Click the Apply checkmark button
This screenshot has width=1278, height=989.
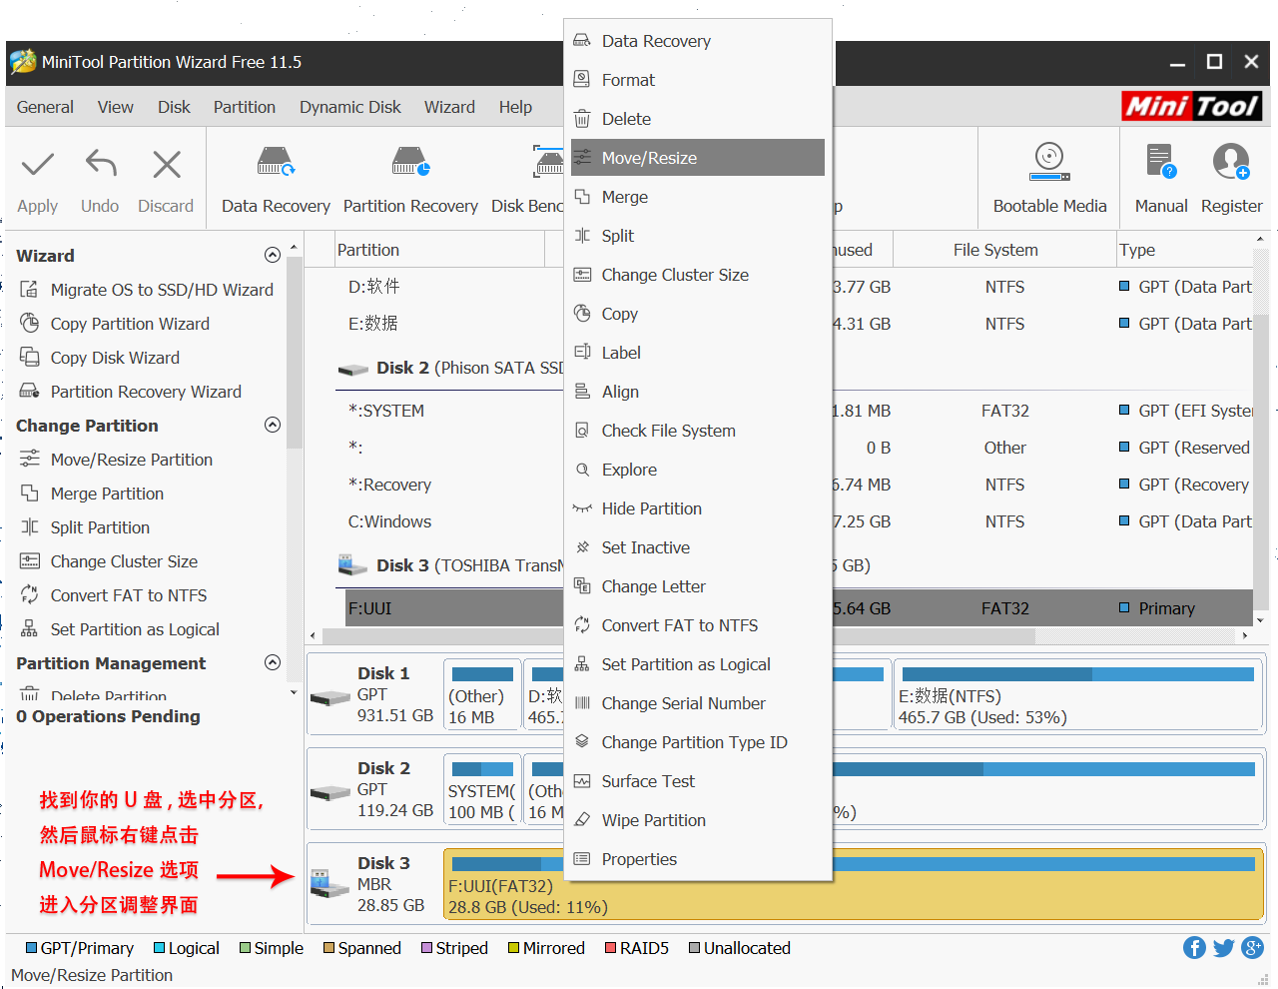(38, 165)
